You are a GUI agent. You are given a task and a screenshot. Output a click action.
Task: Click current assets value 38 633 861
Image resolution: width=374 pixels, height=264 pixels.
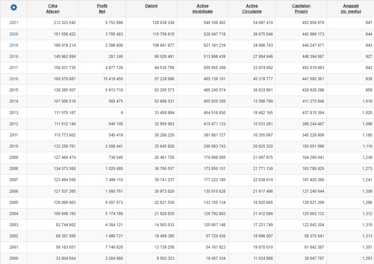(263, 90)
